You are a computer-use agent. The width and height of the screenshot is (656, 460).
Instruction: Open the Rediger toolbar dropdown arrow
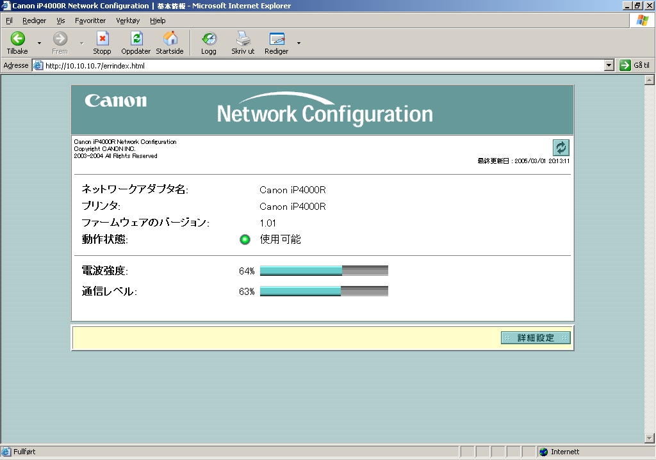(299, 43)
